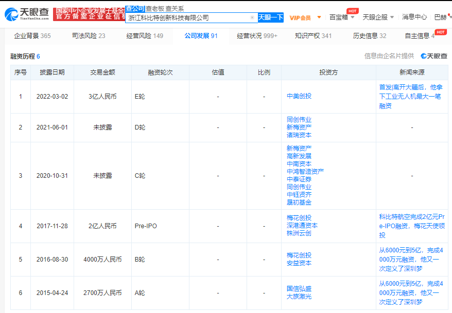This screenshot has width=452, height=313.
Task: Click the 融资历程 6 section heading
Action: (x=25, y=57)
